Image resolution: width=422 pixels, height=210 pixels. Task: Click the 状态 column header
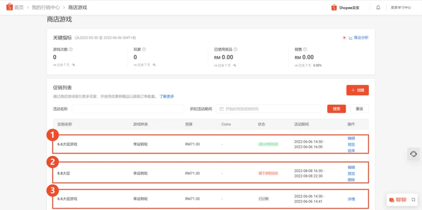tap(261, 124)
